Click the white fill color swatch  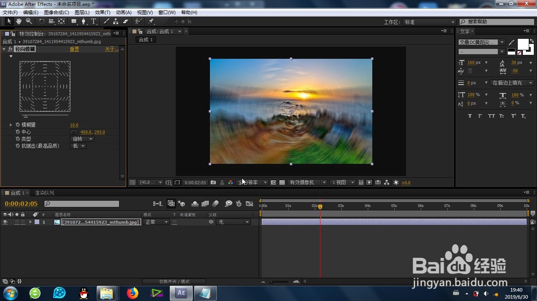tap(523, 44)
